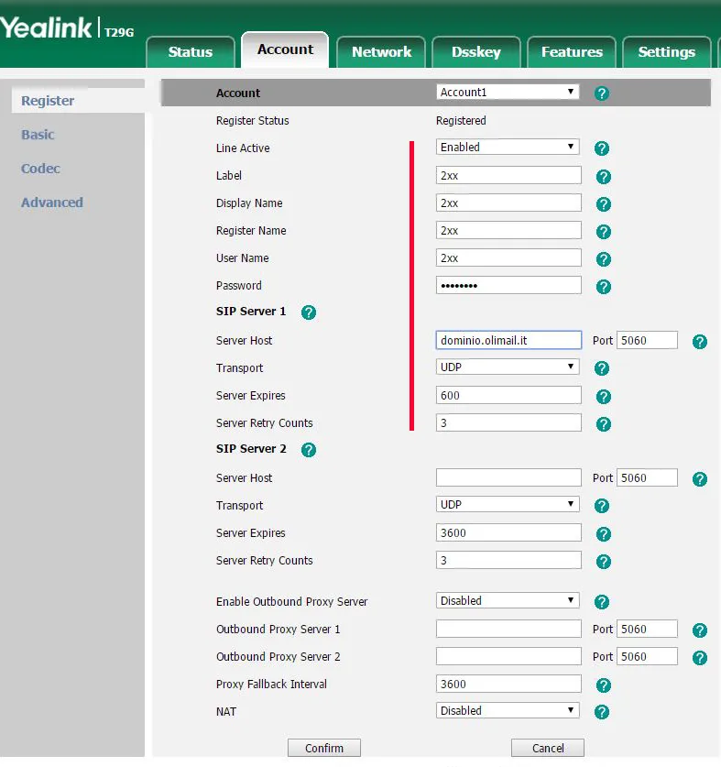Click help icon next to NAT dropdown
The image size is (721, 767).
(602, 712)
